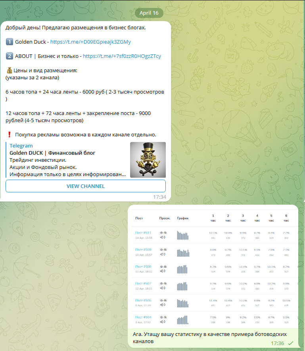Click the Telegram link preview title
Screen dimensions: 305x351
(x=21, y=146)
